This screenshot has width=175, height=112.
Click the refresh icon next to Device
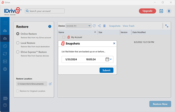pos(94,26)
